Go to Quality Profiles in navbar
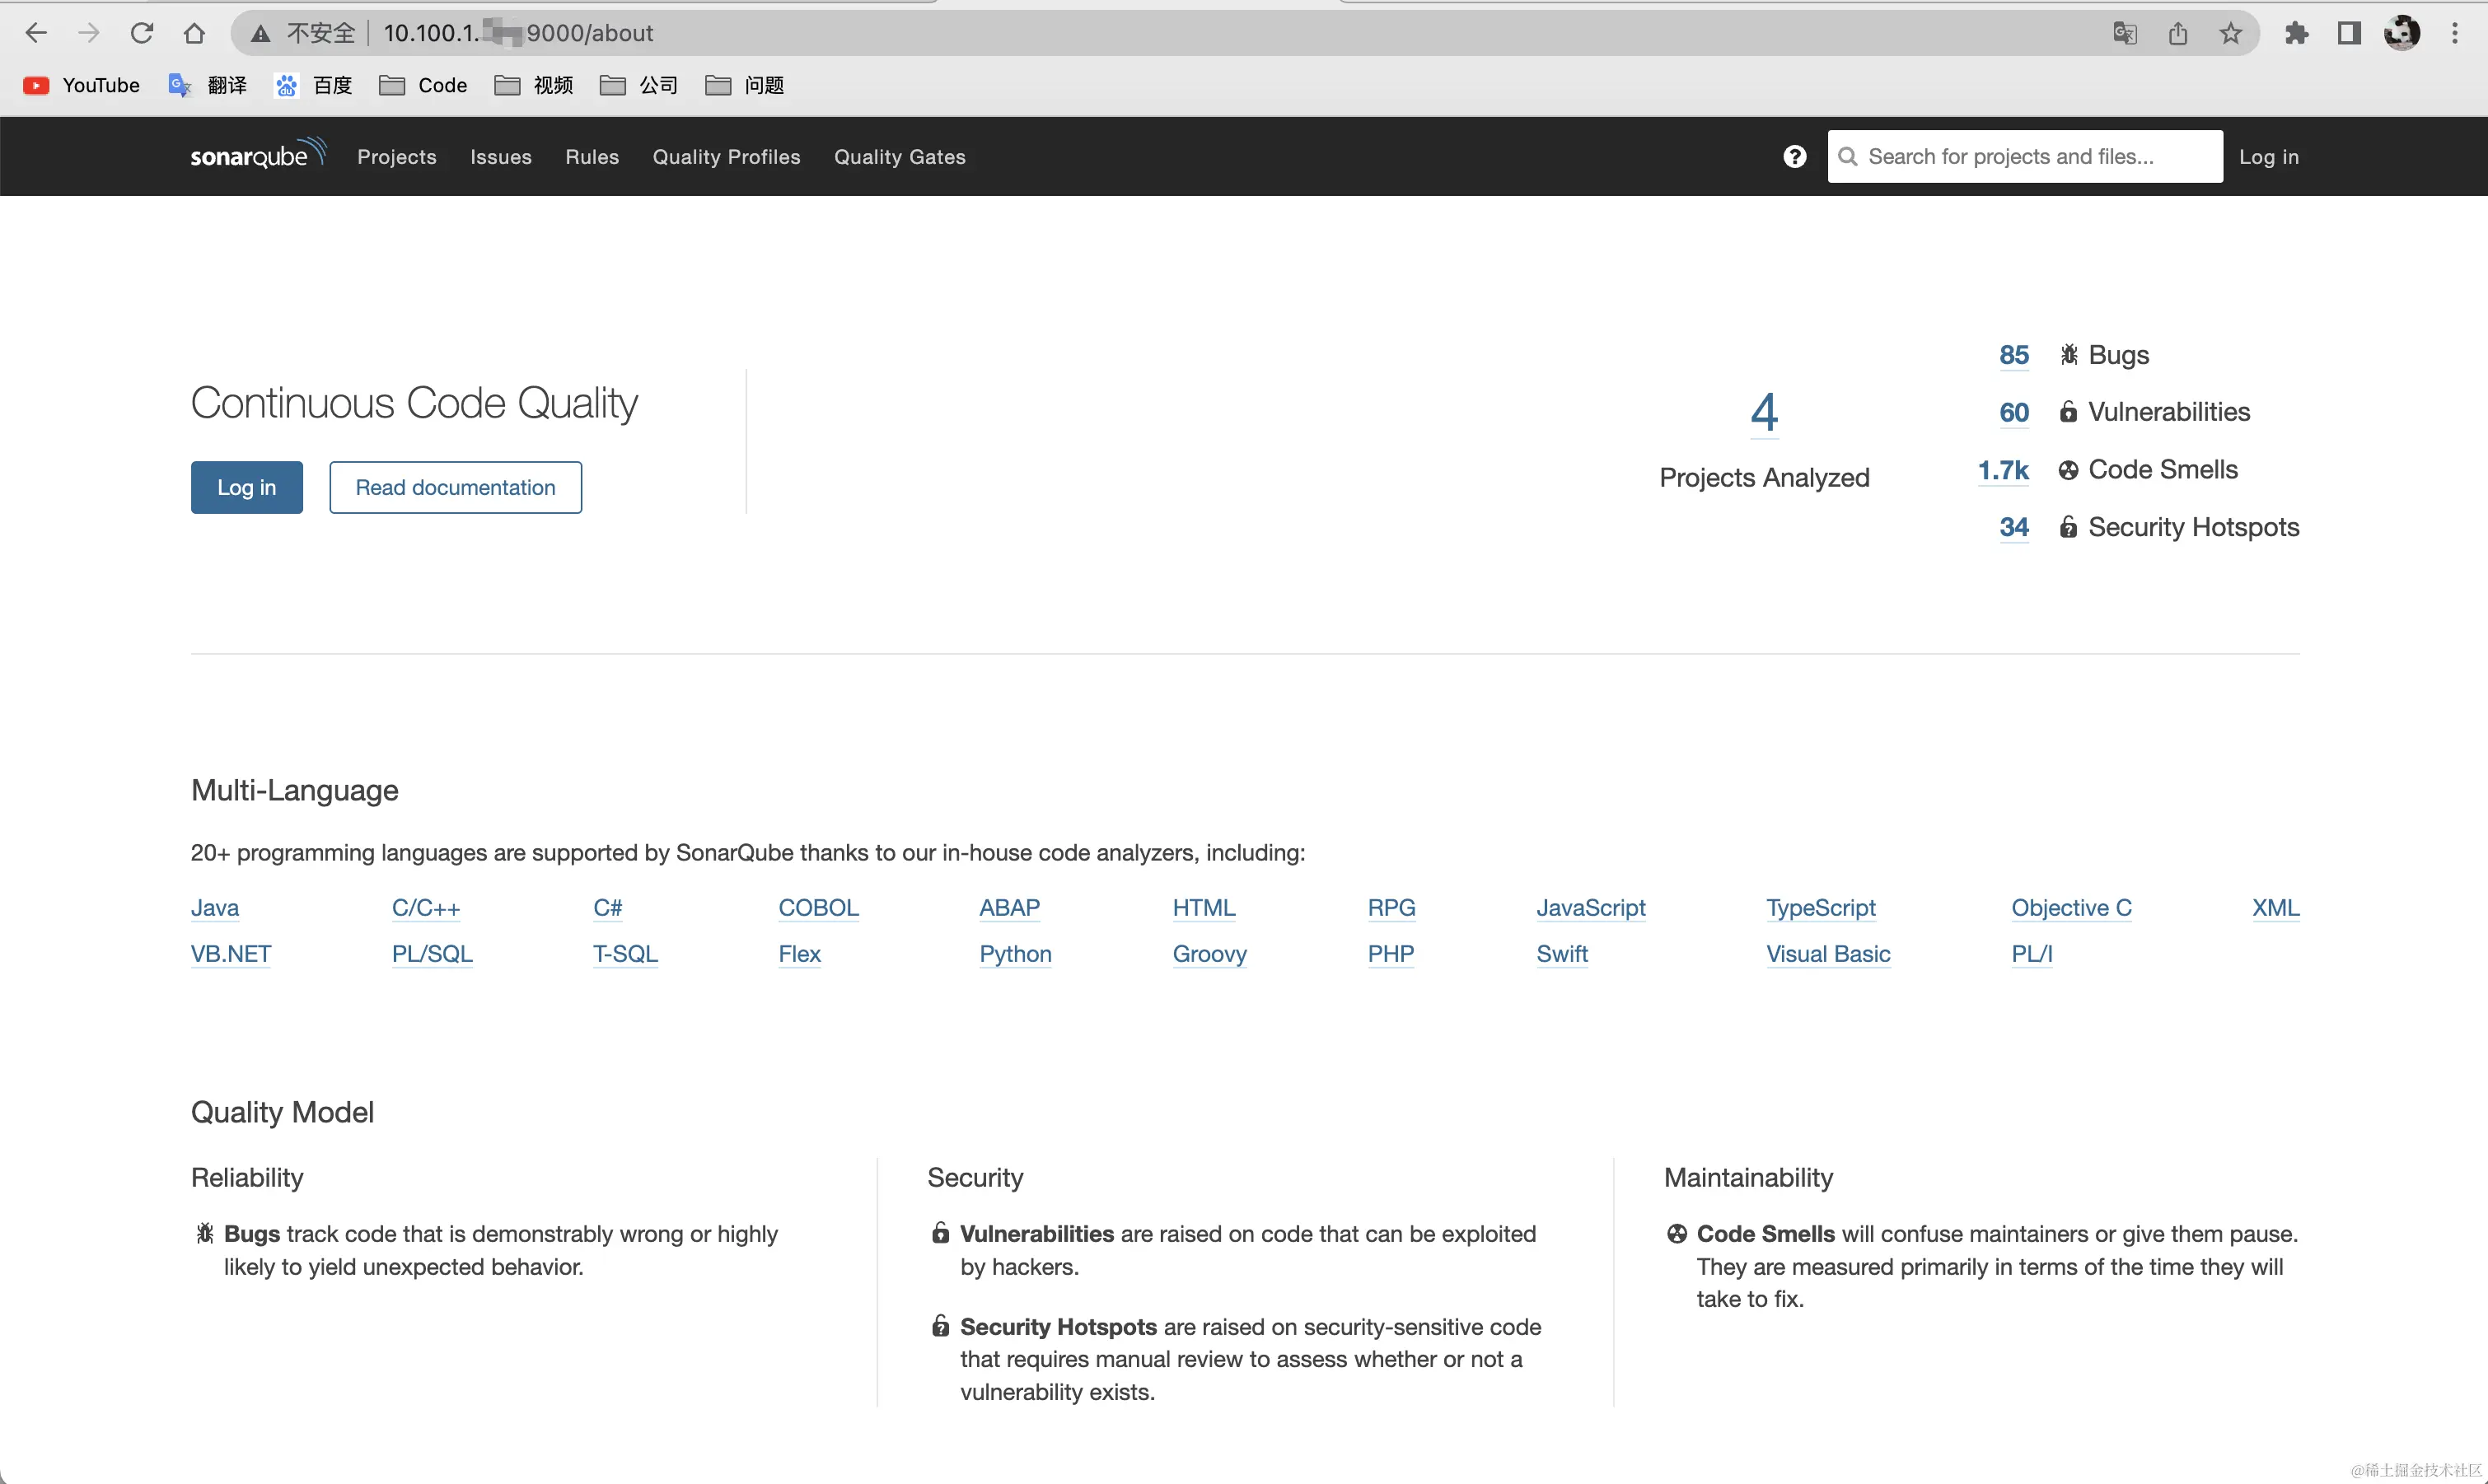Viewport: 2488px width, 1484px height. [727, 157]
